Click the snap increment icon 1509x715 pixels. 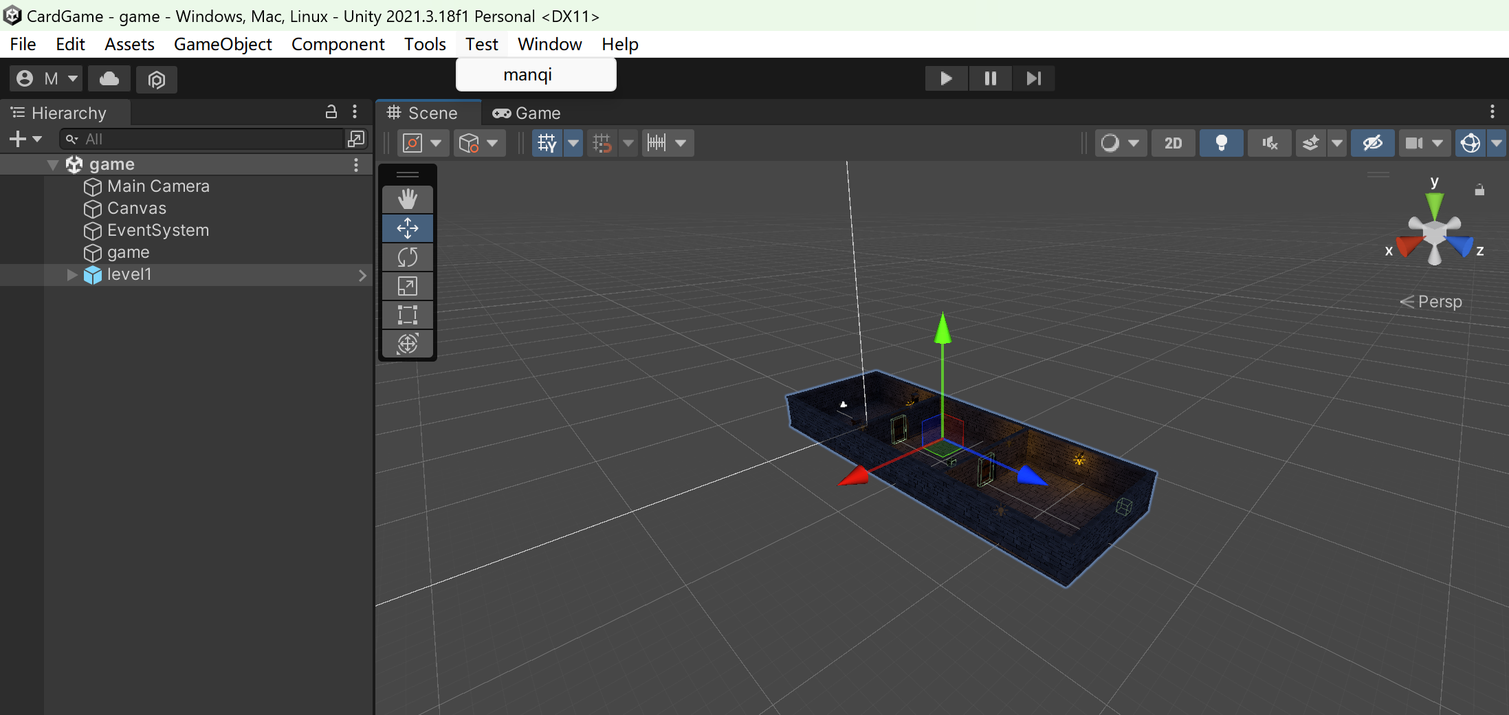pos(657,143)
